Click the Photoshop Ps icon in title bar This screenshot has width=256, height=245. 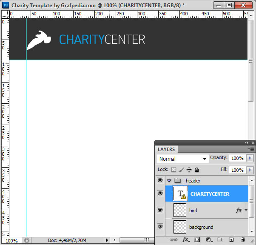[6, 5]
